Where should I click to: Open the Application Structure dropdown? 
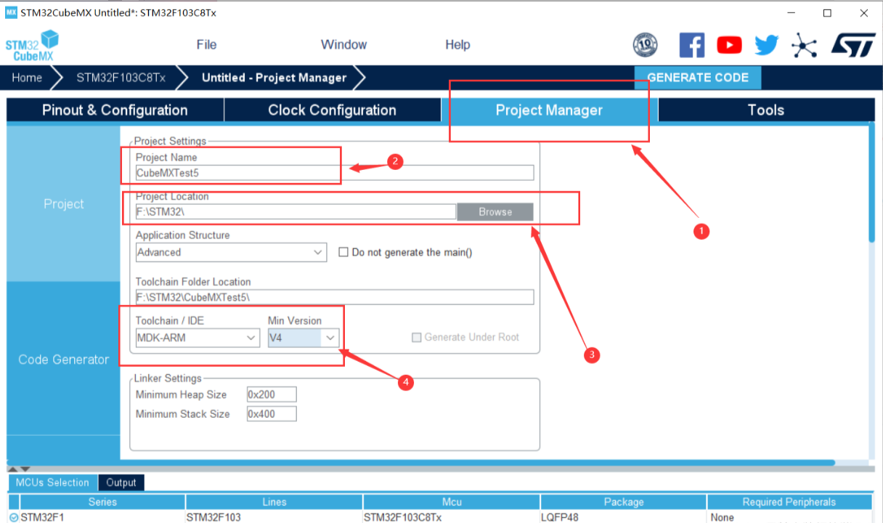click(x=232, y=253)
